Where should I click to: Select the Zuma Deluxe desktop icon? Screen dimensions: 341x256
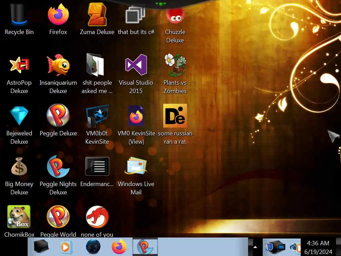[97, 14]
